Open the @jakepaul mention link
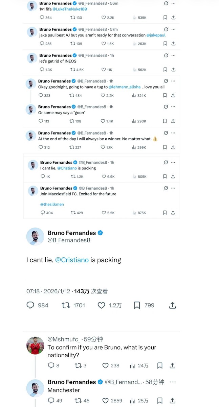 pyautogui.click(x=156, y=35)
